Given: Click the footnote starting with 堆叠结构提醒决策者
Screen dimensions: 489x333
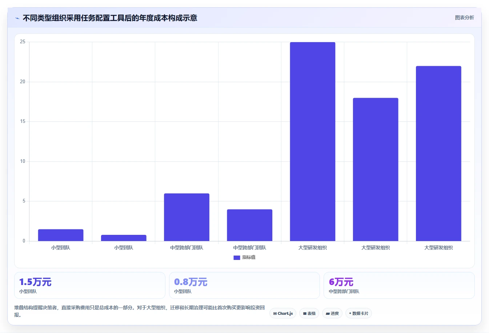Looking at the screenshot, I should click(140, 311).
